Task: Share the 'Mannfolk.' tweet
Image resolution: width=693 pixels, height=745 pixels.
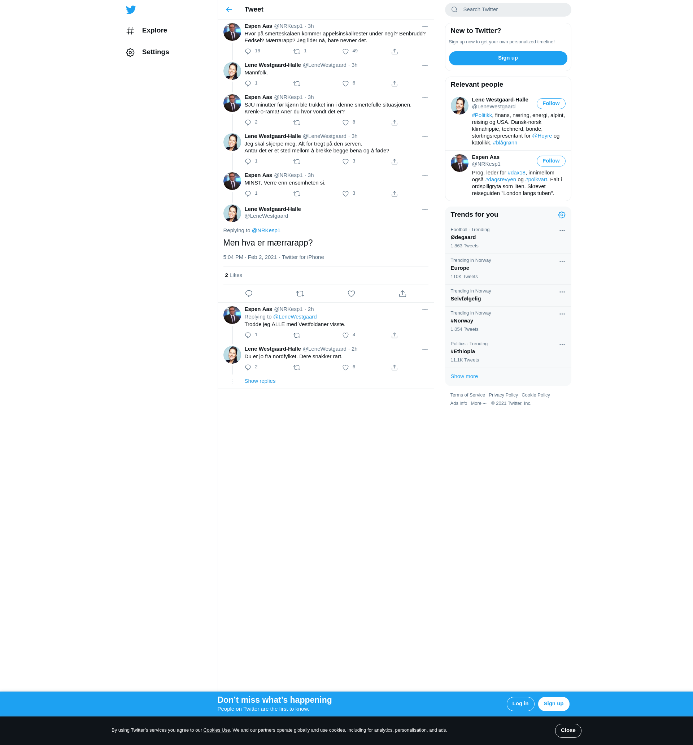Action: [x=395, y=83]
